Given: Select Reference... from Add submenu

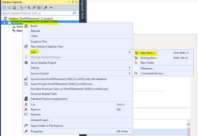Looking at the screenshot, I should click(147, 68).
